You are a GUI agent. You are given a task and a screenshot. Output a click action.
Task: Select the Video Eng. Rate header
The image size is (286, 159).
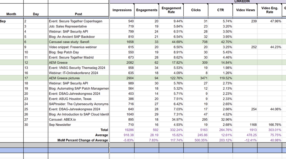click(x=270, y=10)
